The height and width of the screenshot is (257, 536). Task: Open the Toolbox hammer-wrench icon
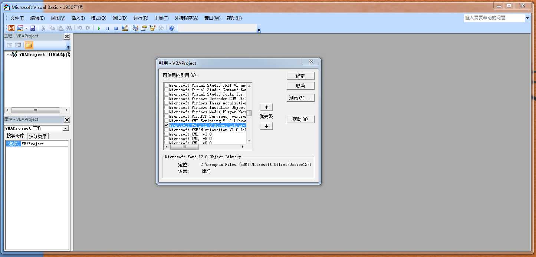coord(161,28)
